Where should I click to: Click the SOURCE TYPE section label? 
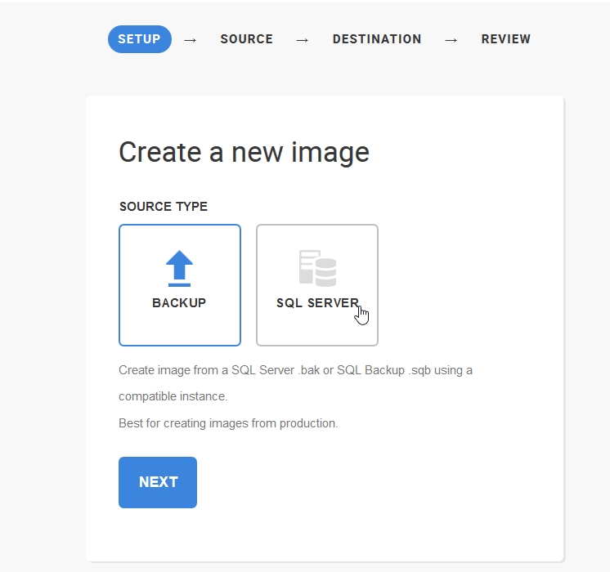click(x=164, y=207)
